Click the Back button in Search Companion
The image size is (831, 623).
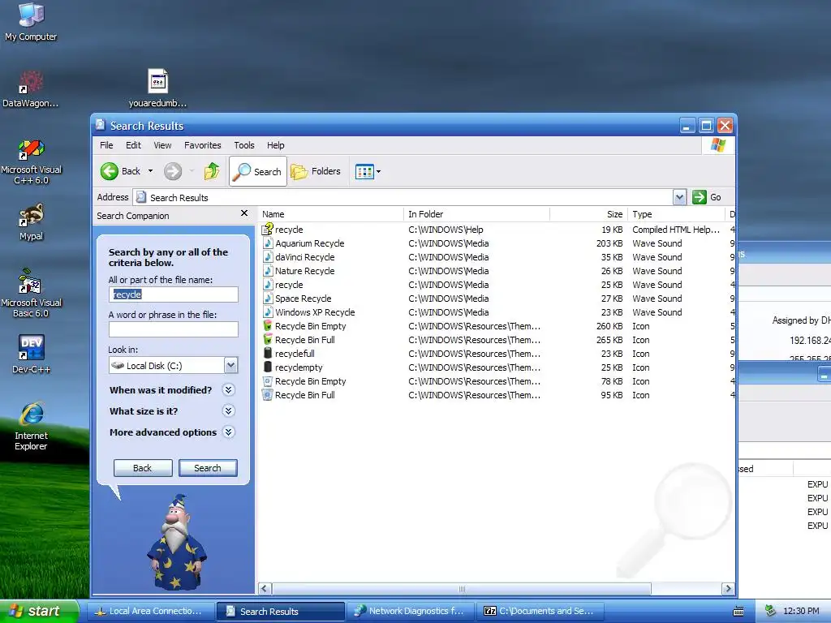[x=143, y=468]
